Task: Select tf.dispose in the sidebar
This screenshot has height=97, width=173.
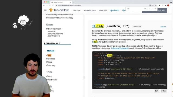Action: (51, 59)
